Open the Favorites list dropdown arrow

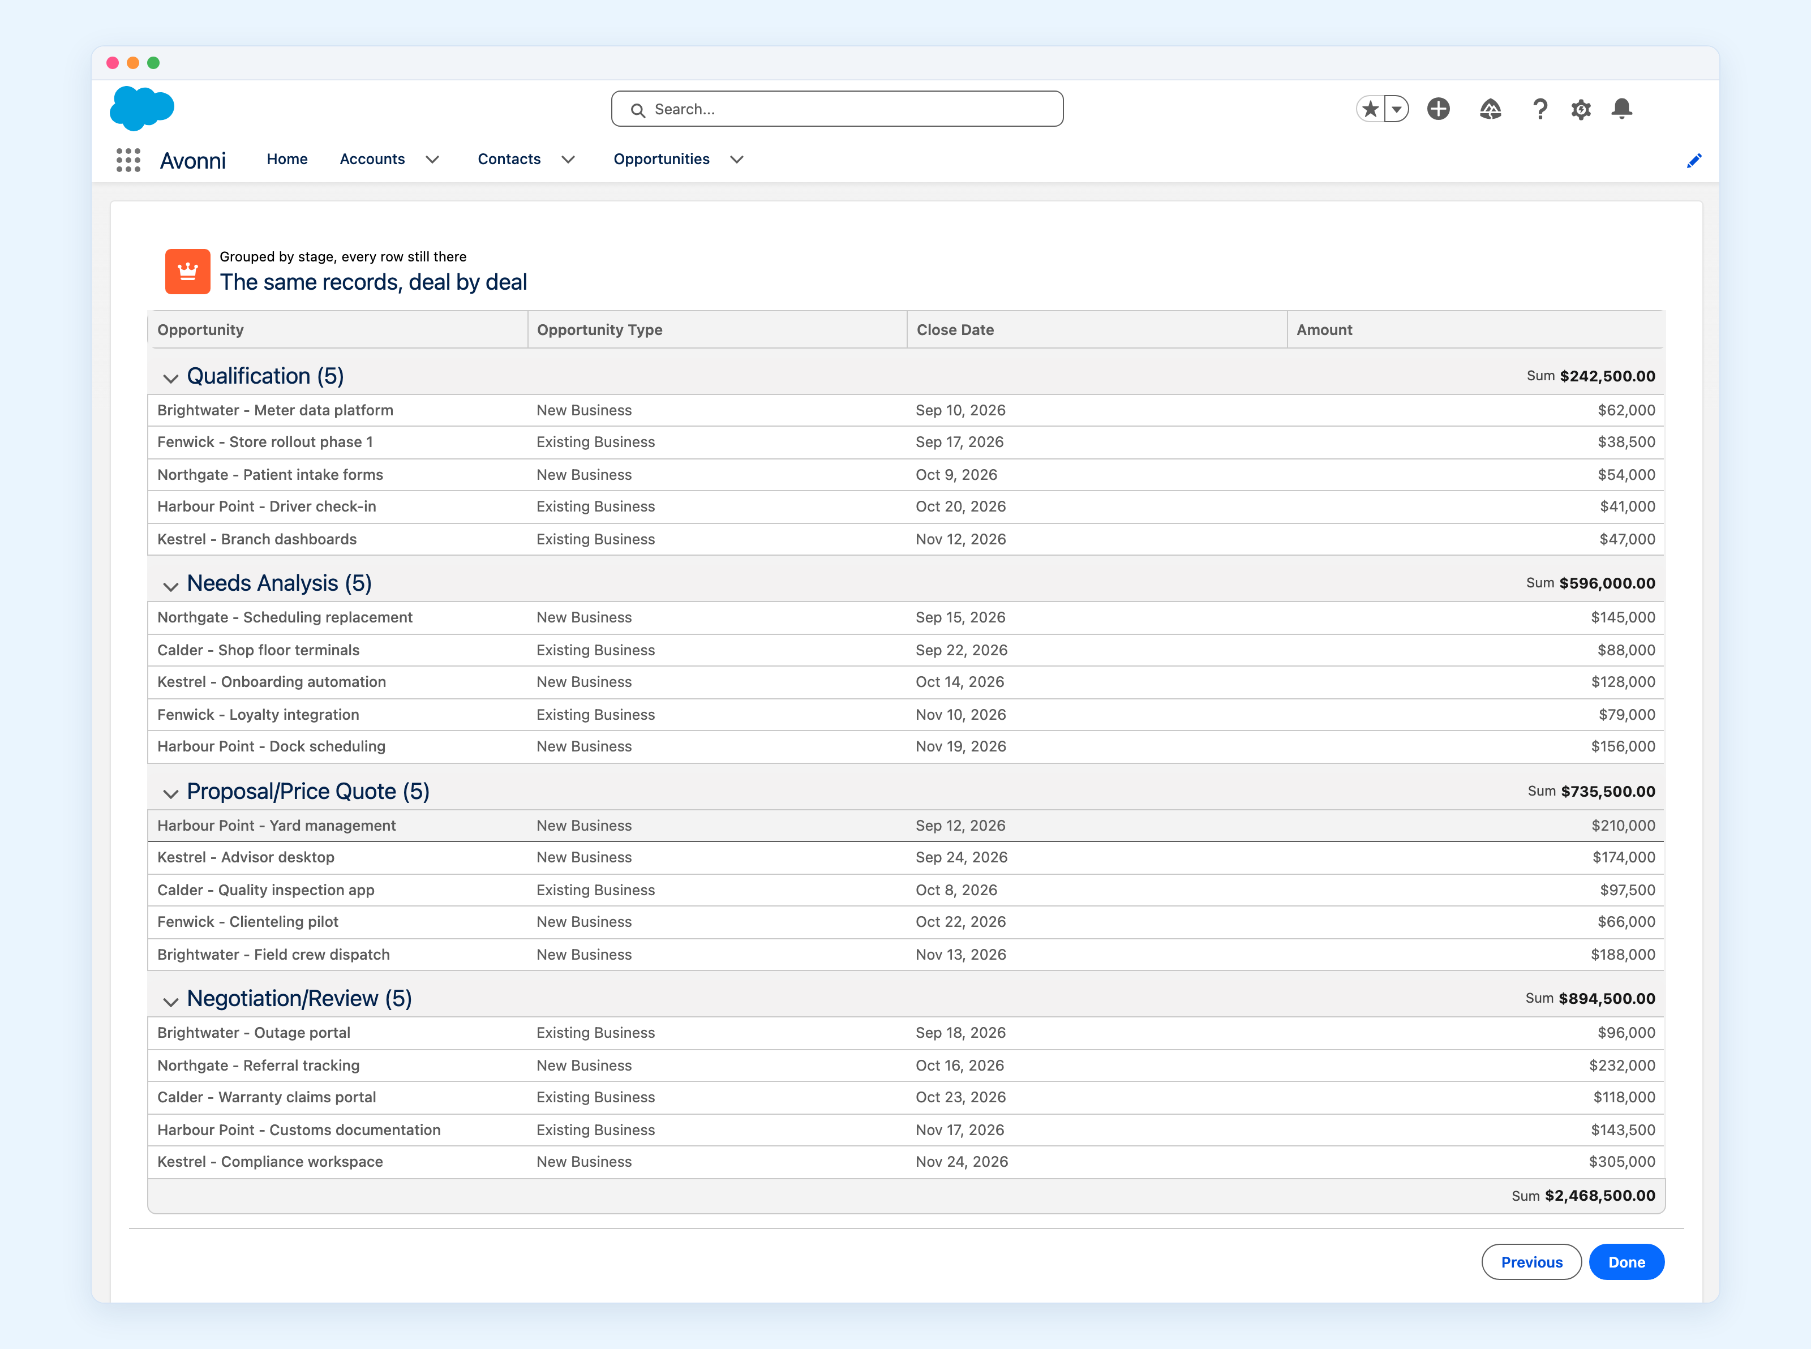point(1397,109)
